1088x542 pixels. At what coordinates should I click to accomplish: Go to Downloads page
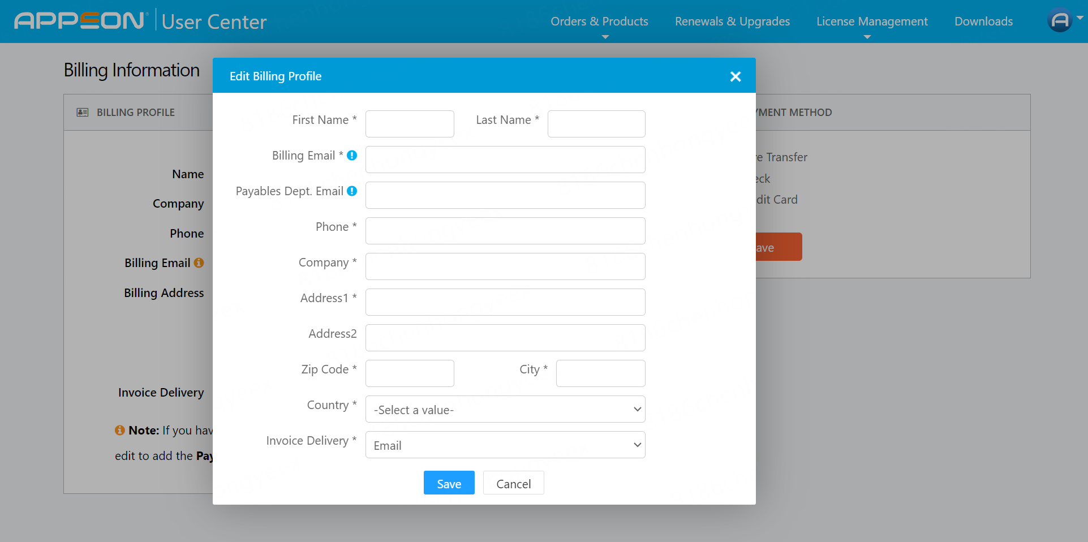click(x=983, y=21)
